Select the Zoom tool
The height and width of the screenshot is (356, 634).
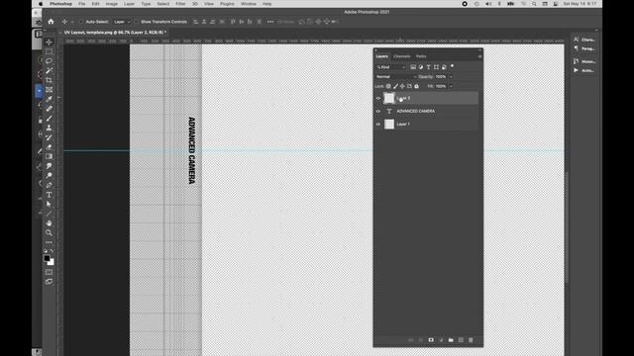(x=49, y=232)
